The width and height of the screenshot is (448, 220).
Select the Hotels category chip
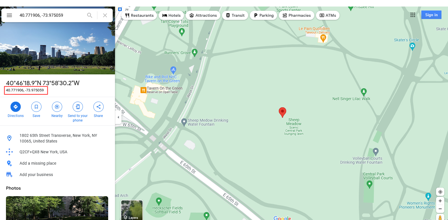point(171,15)
